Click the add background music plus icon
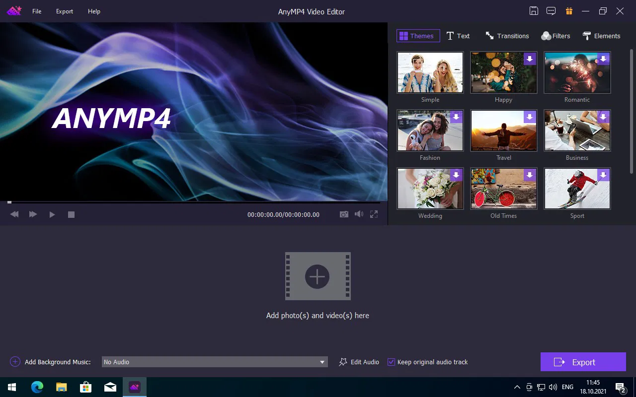The image size is (636, 397). [x=15, y=362]
